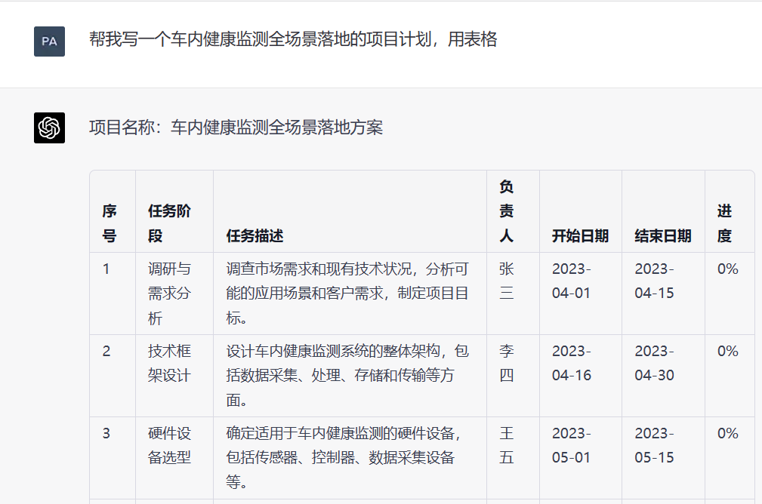Viewport: 762px width, 504px height.
Task: Click the start date 2023-04-01 cell
Action: 571,281
